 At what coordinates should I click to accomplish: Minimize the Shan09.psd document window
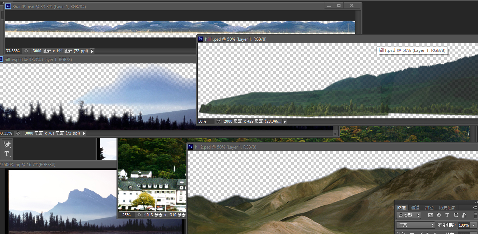[329, 6]
